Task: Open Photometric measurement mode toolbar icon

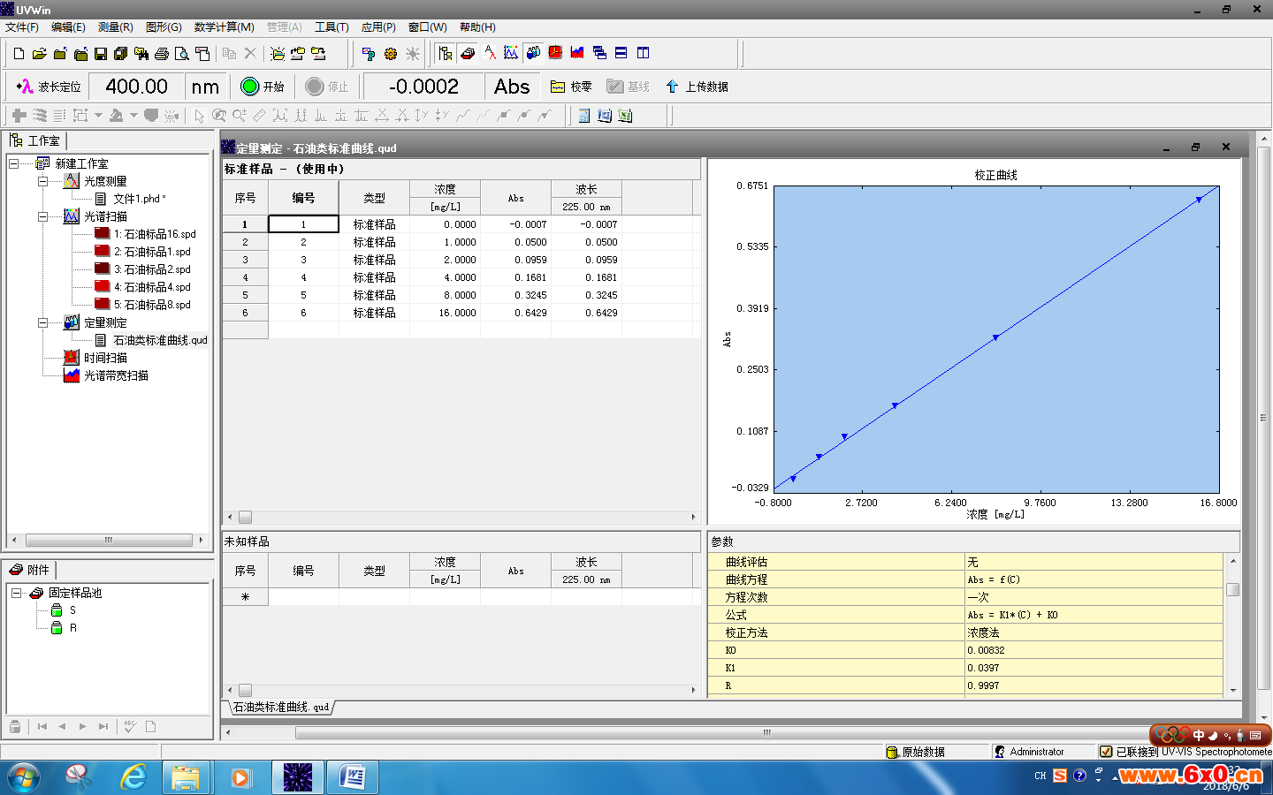Action: pyautogui.click(x=490, y=53)
